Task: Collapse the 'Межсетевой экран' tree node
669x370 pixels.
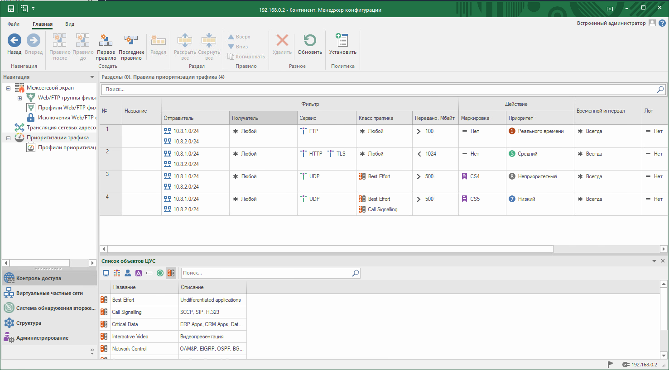Action: pos(8,88)
